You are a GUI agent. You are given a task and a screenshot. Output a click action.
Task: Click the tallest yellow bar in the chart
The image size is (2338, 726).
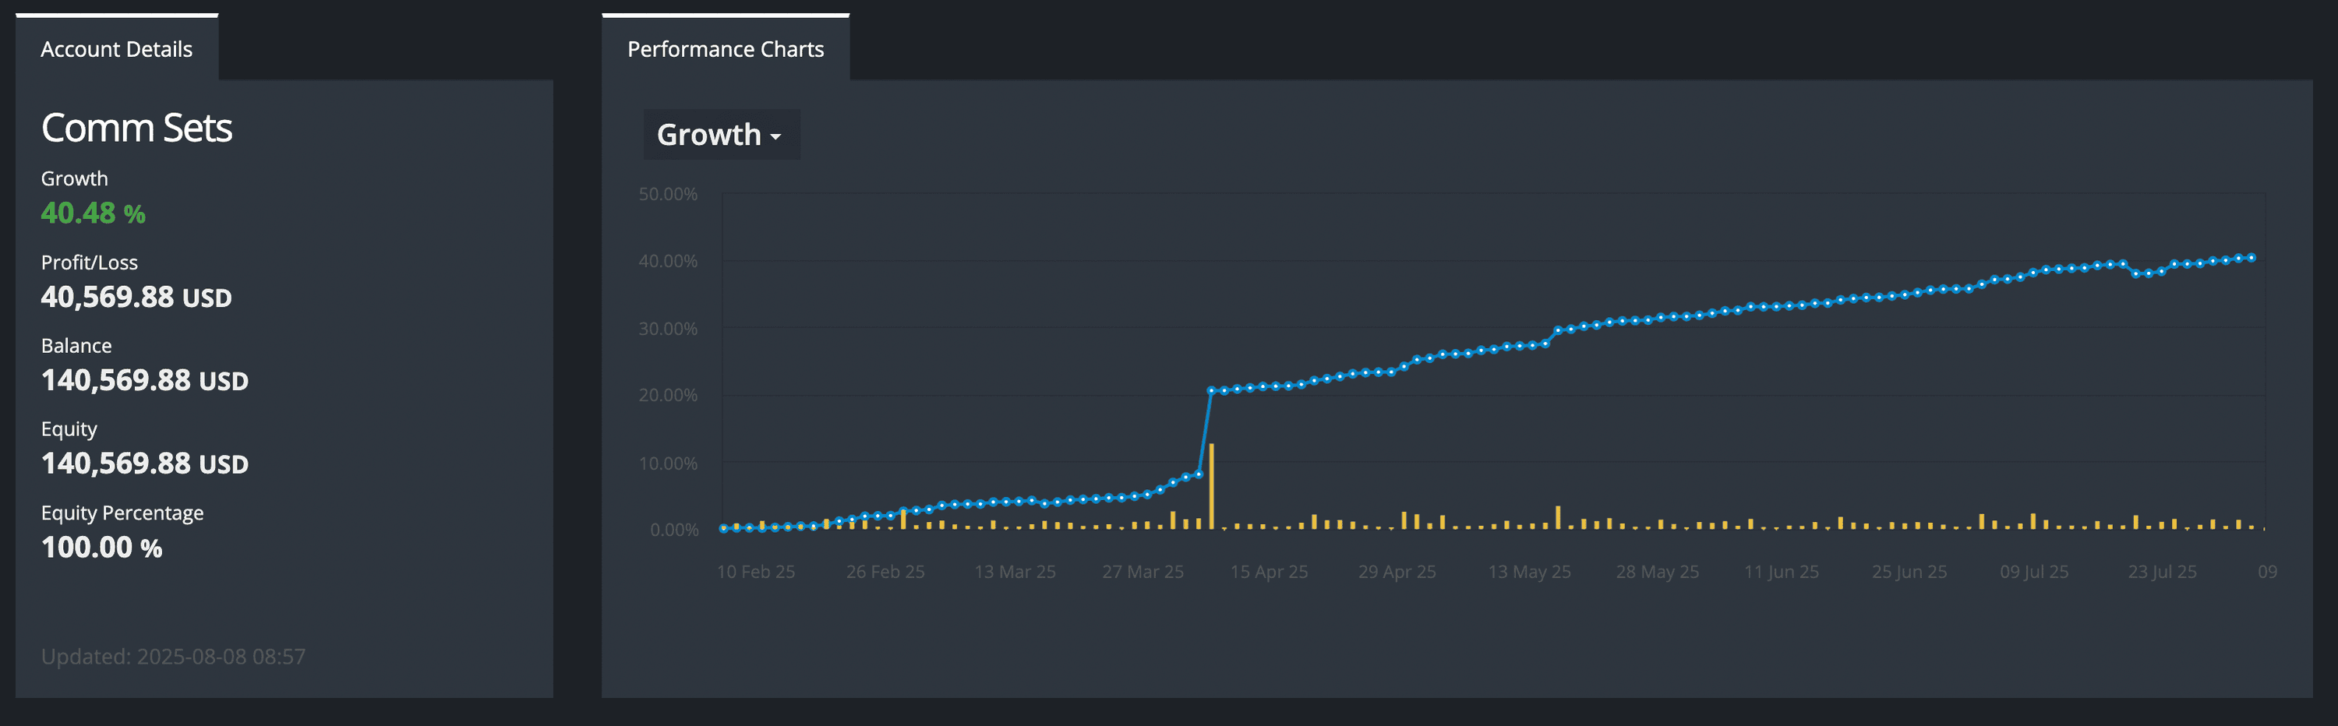coord(1211,486)
